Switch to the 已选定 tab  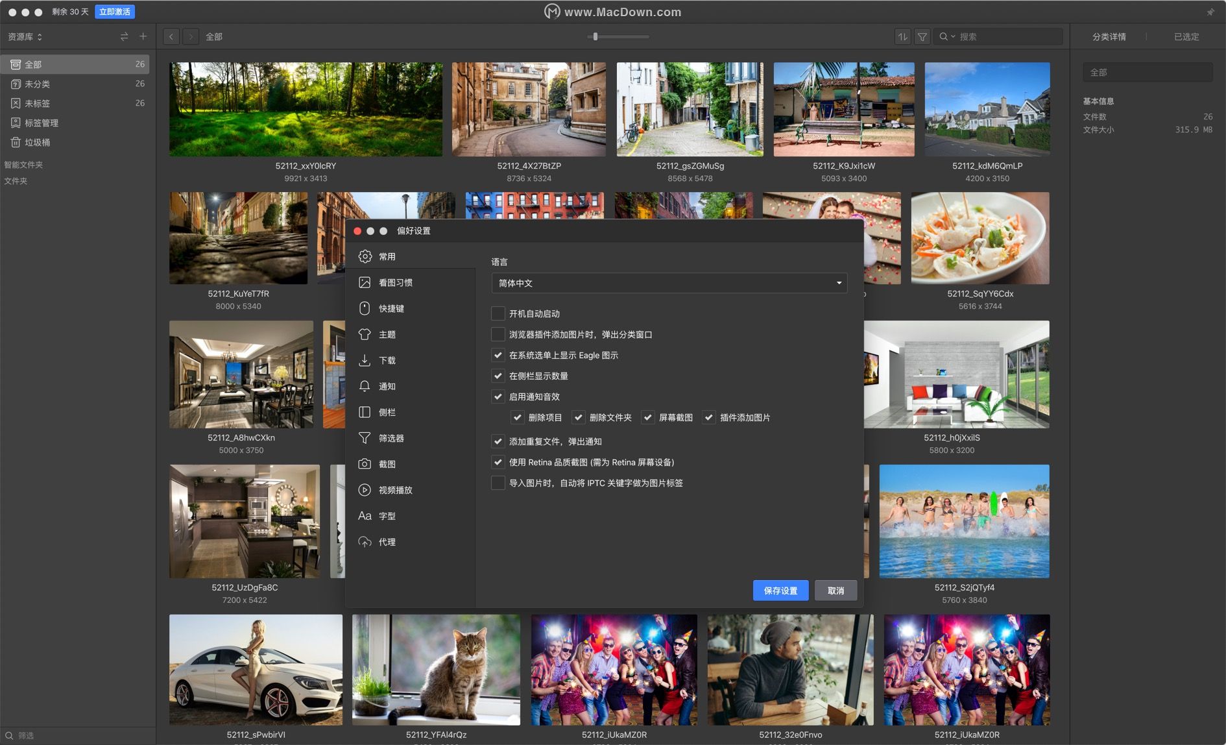pos(1186,37)
